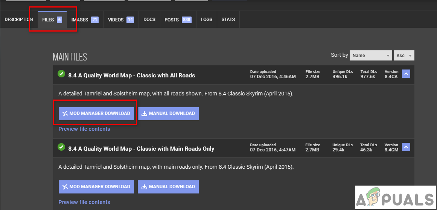
Task: Open Preview file contents for Main Roads Only
Action: coord(84,202)
